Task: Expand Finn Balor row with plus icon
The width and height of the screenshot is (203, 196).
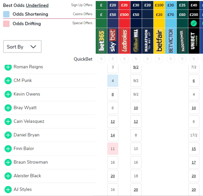Action: click(8, 149)
